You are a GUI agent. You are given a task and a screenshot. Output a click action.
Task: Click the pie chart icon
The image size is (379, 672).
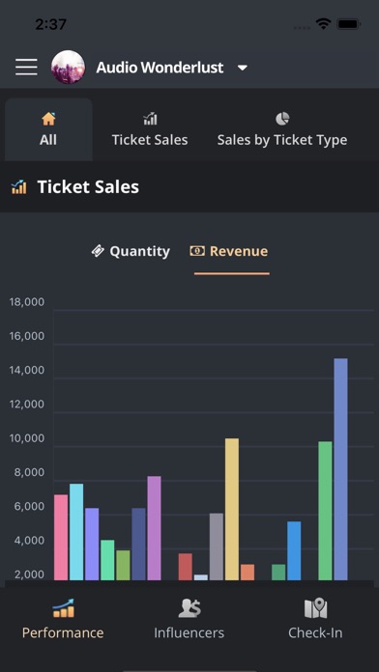[x=282, y=119]
